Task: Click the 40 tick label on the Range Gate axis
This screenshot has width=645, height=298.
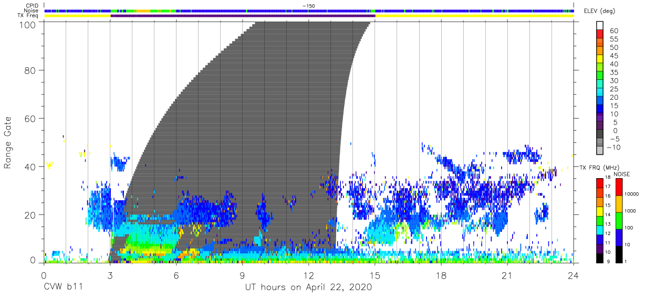Action: [30, 167]
